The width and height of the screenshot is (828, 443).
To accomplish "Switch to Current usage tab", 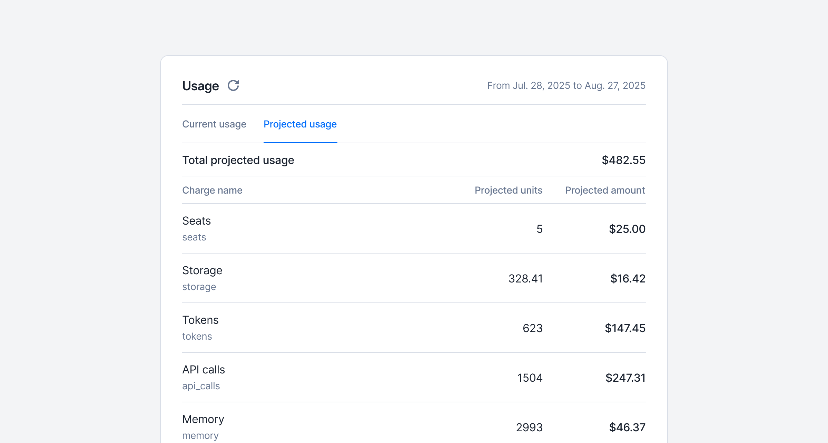I will [214, 124].
